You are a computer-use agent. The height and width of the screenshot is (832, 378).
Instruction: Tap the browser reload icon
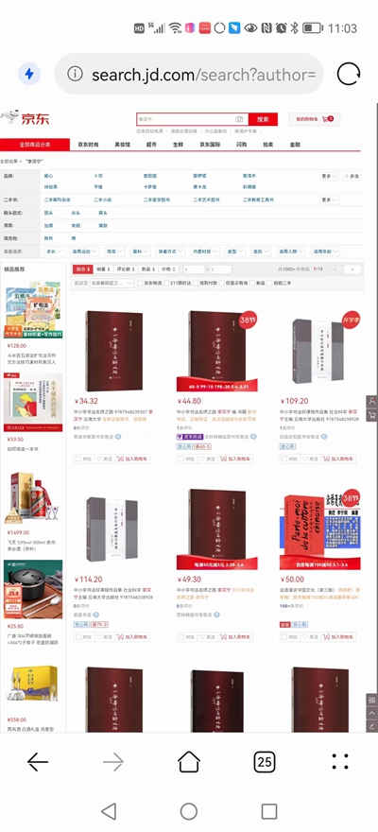pos(349,74)
